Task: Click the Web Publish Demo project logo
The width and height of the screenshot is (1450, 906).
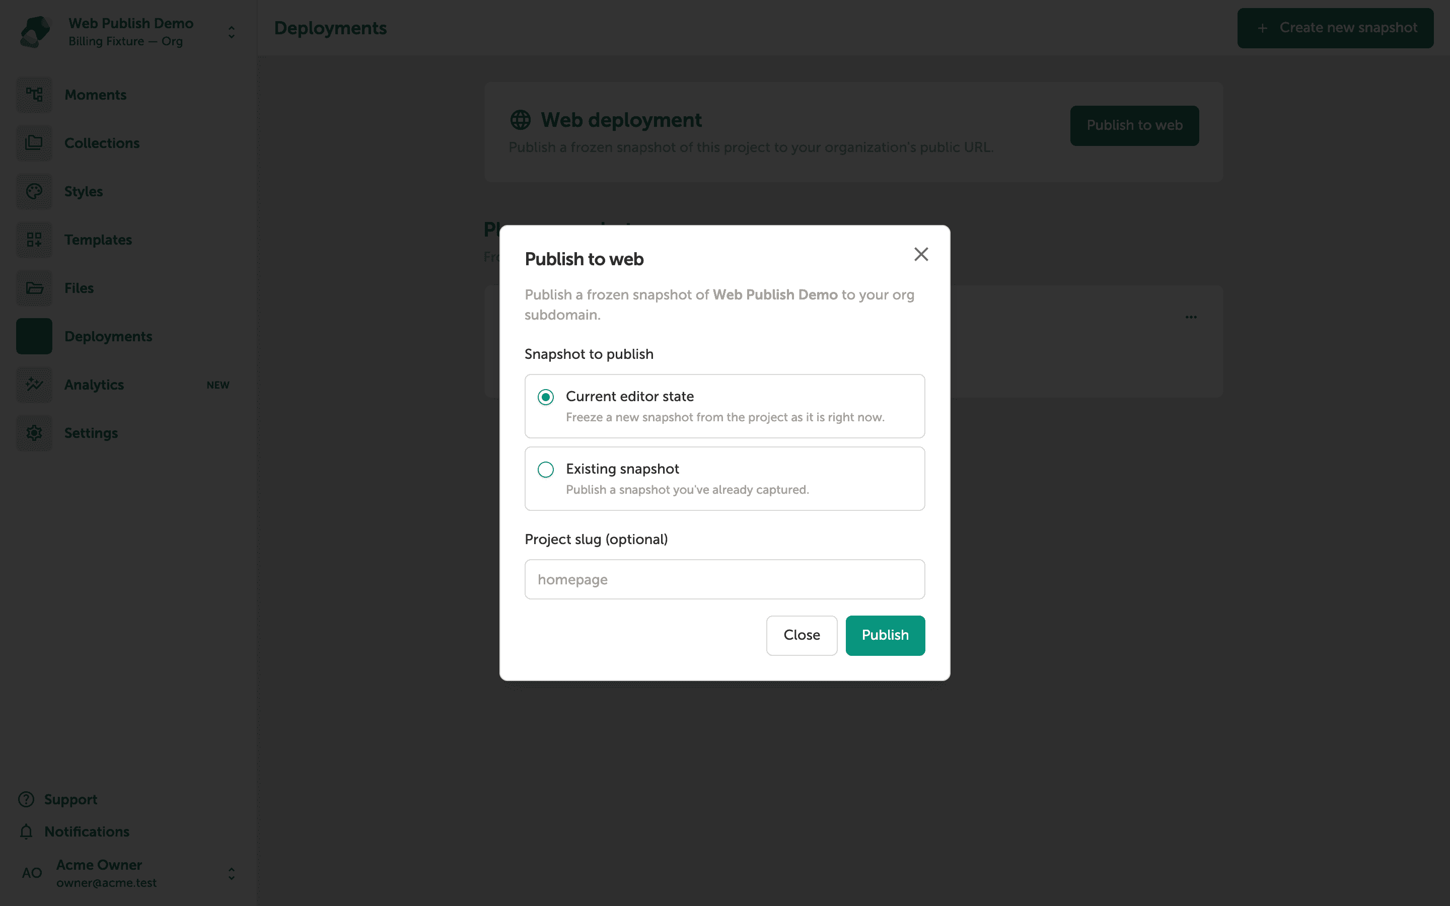Action: 35,32
